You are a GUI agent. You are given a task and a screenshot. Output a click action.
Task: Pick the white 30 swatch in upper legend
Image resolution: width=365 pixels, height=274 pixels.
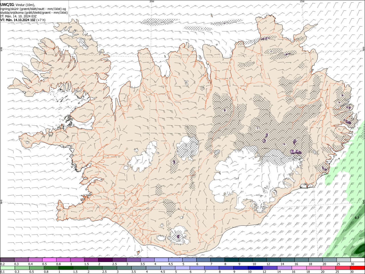coord(357,260)
